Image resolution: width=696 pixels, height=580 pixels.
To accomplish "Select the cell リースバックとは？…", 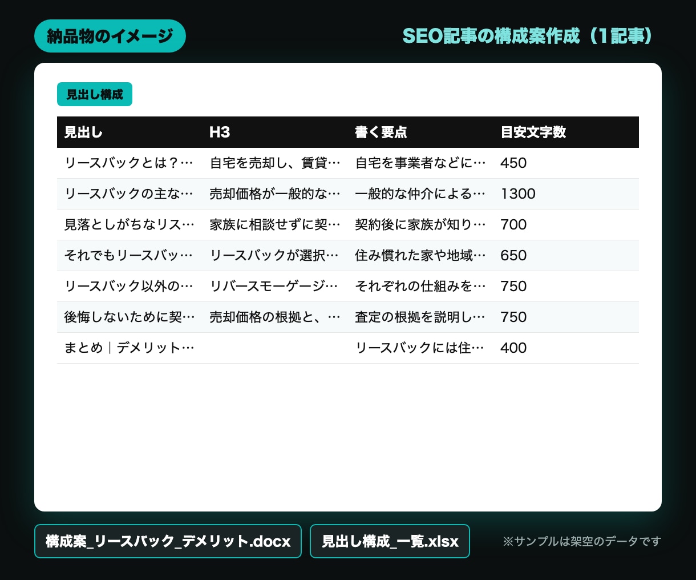I will (x=129, y=163).
